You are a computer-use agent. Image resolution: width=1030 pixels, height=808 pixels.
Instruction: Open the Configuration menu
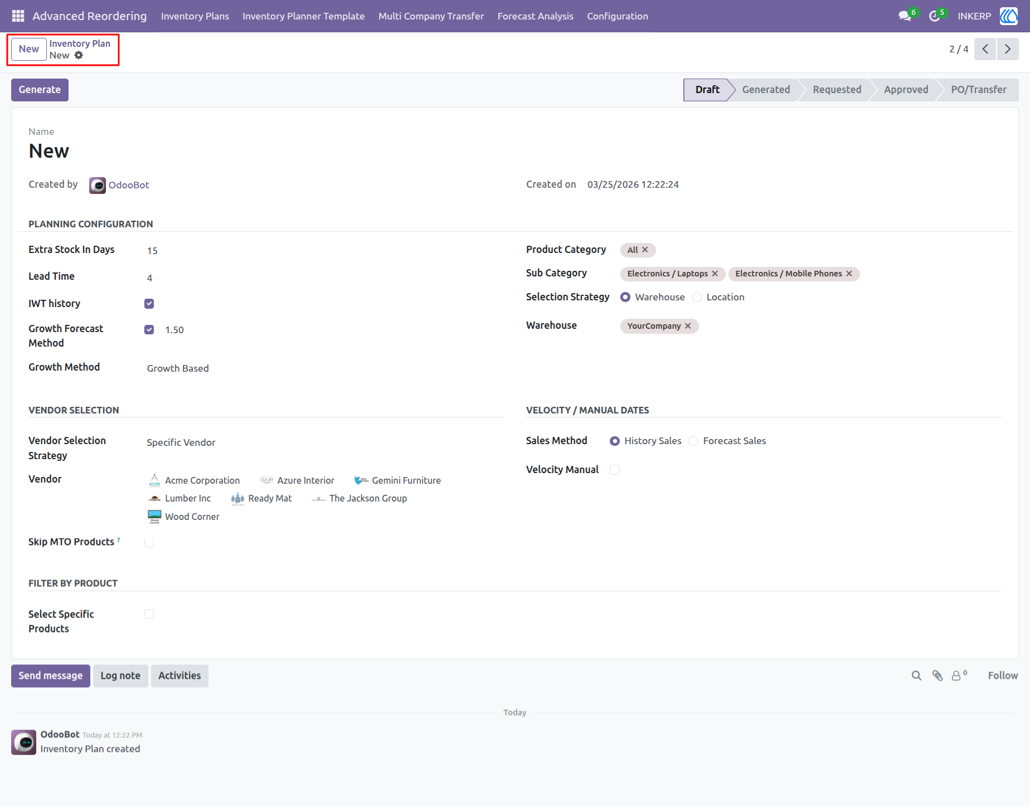click(618, 16)
